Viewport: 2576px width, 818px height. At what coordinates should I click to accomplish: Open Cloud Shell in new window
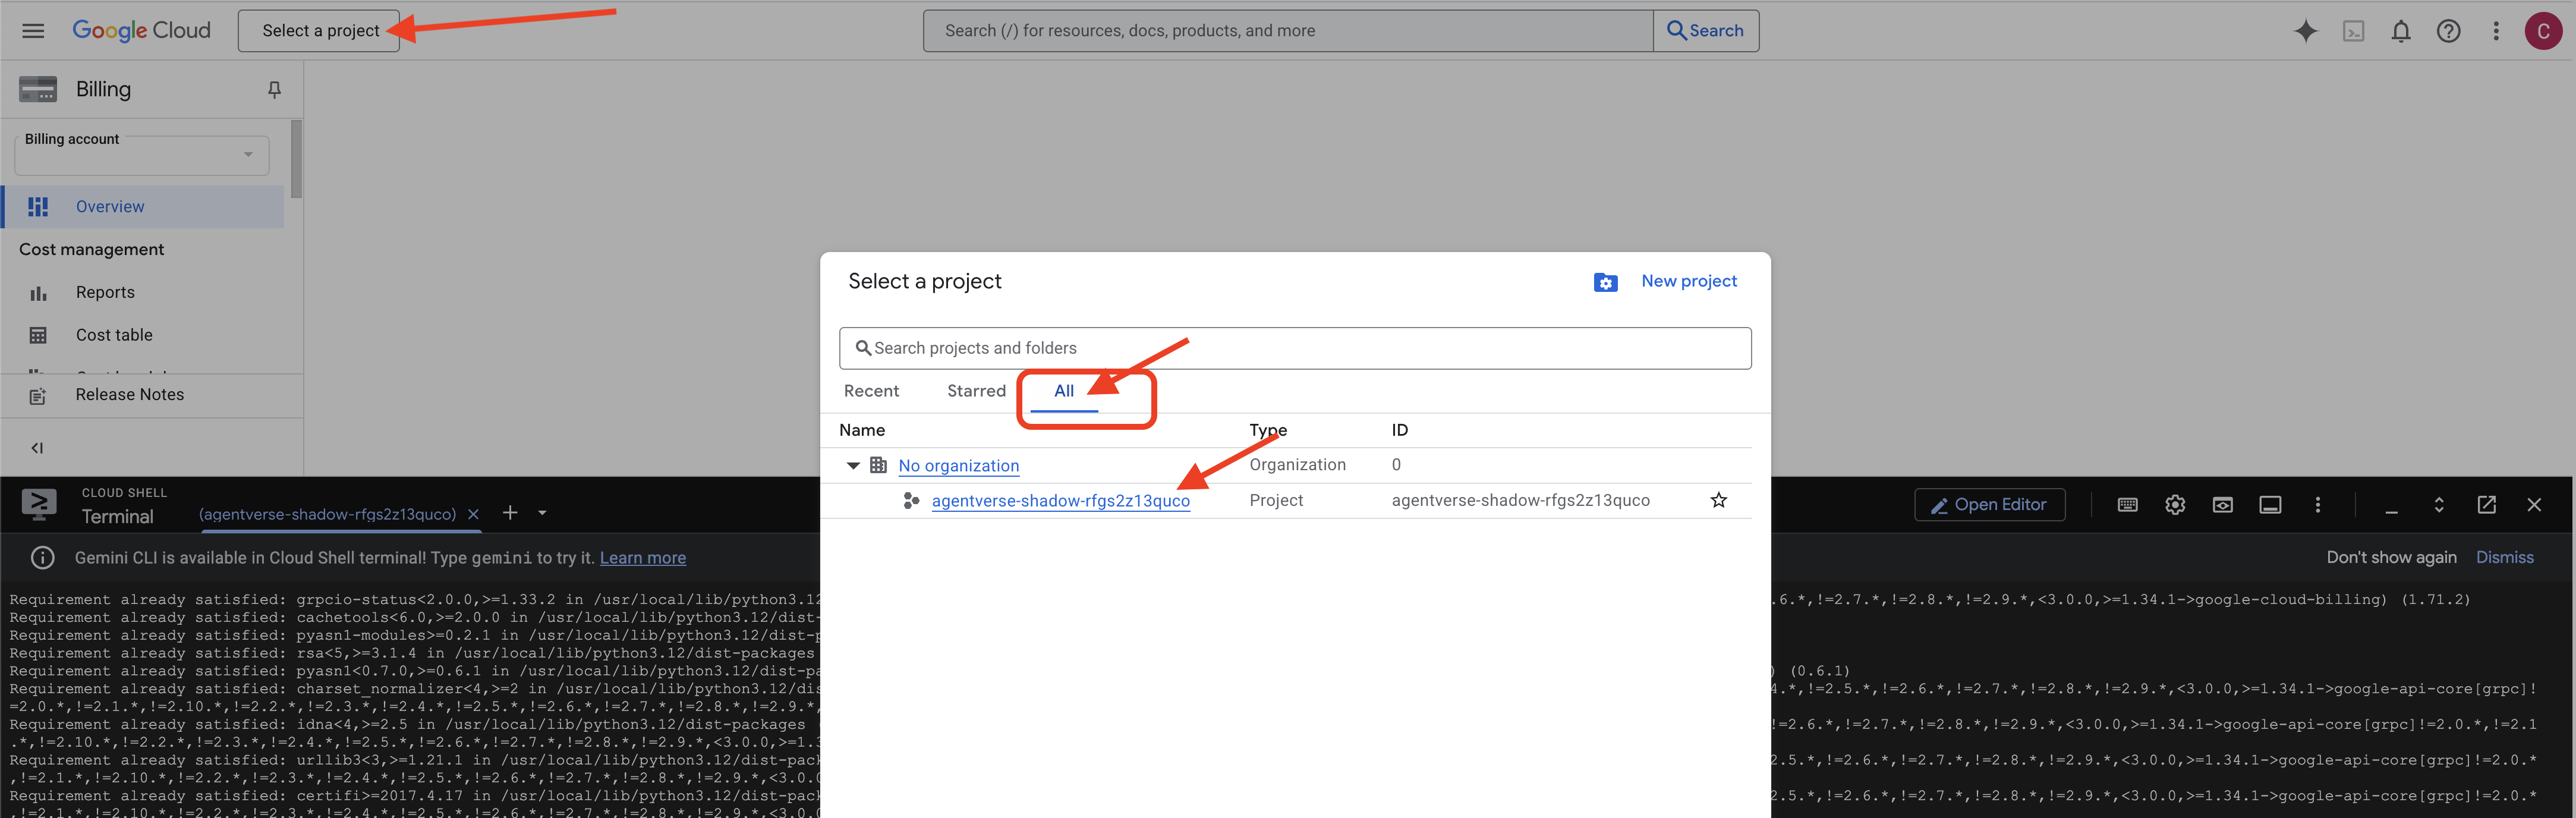[2486, 505]
